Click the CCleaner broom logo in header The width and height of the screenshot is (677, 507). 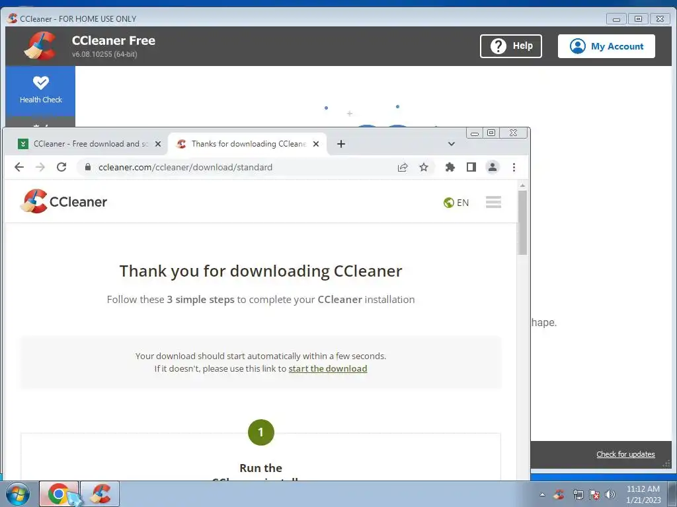[40, 46]
